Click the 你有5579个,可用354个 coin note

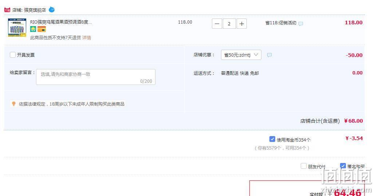pyautogui.click(x=282, y=148)
